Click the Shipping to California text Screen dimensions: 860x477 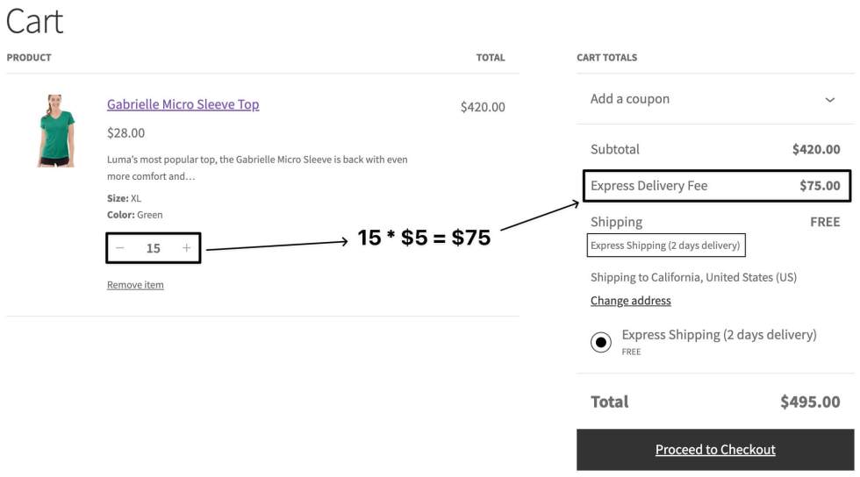[x=693, y=277]
